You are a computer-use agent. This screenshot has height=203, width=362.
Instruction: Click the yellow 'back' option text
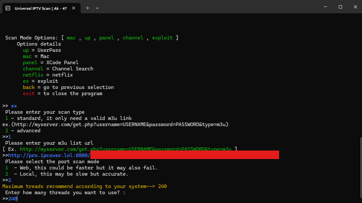[x=28, y=87]
